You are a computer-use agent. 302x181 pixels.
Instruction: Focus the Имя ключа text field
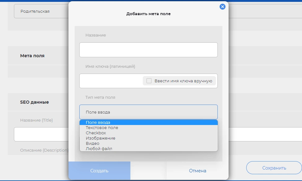110,81
